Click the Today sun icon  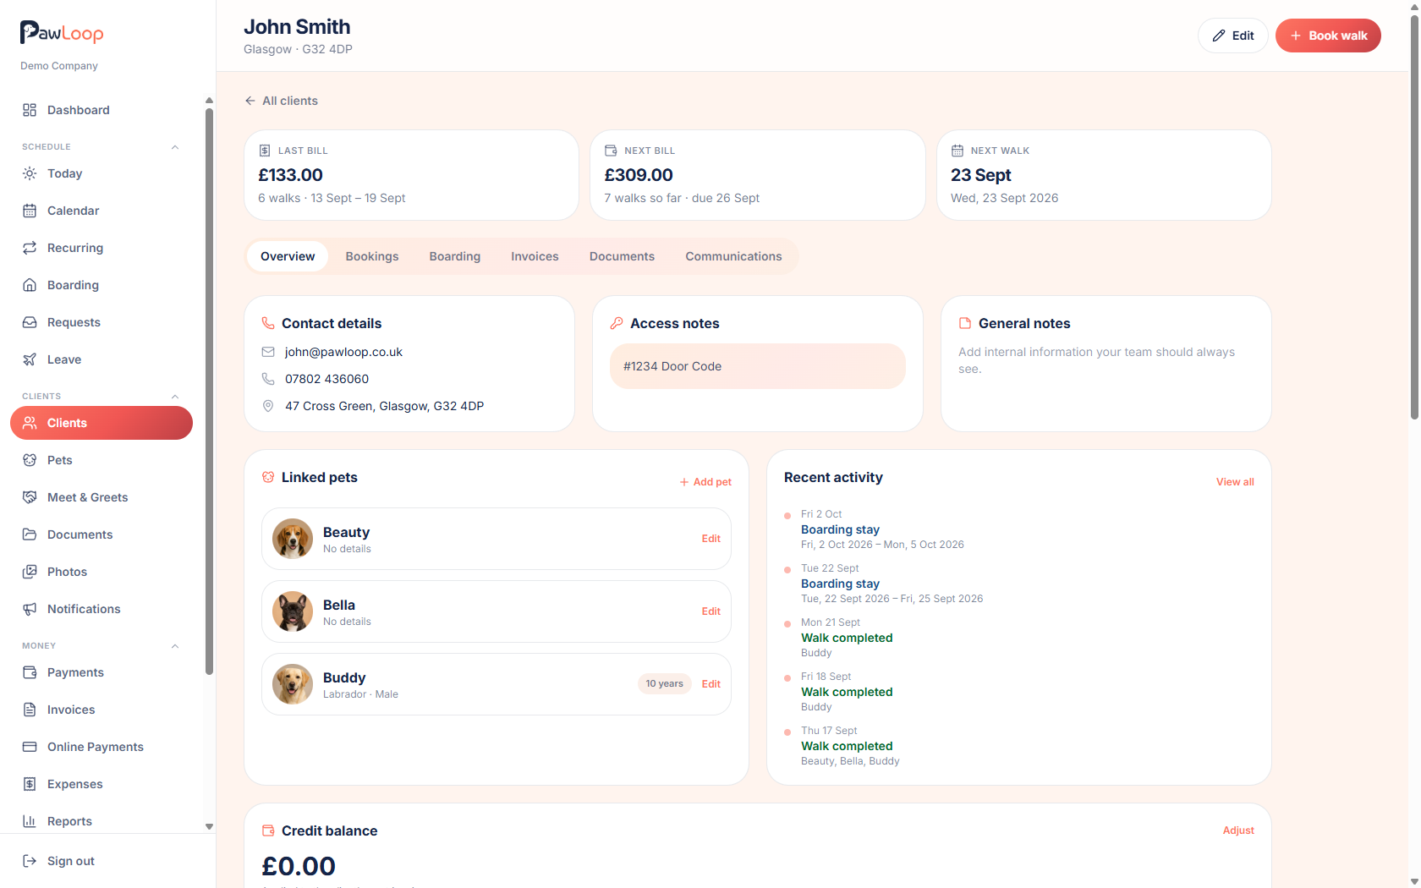click(x=30, y=173)
